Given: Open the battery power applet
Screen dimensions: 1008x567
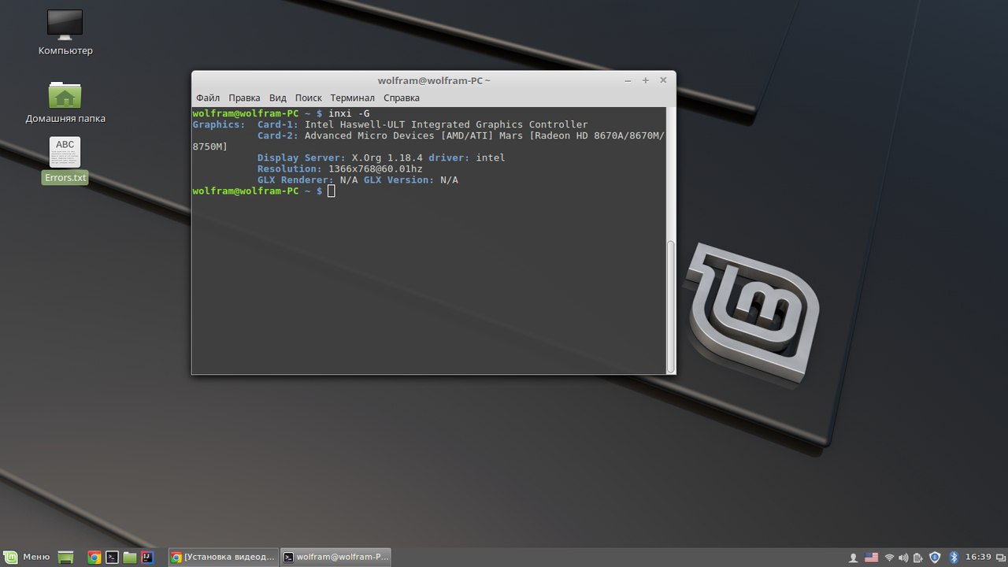Looking at the screenshot, I should (918, 558).
